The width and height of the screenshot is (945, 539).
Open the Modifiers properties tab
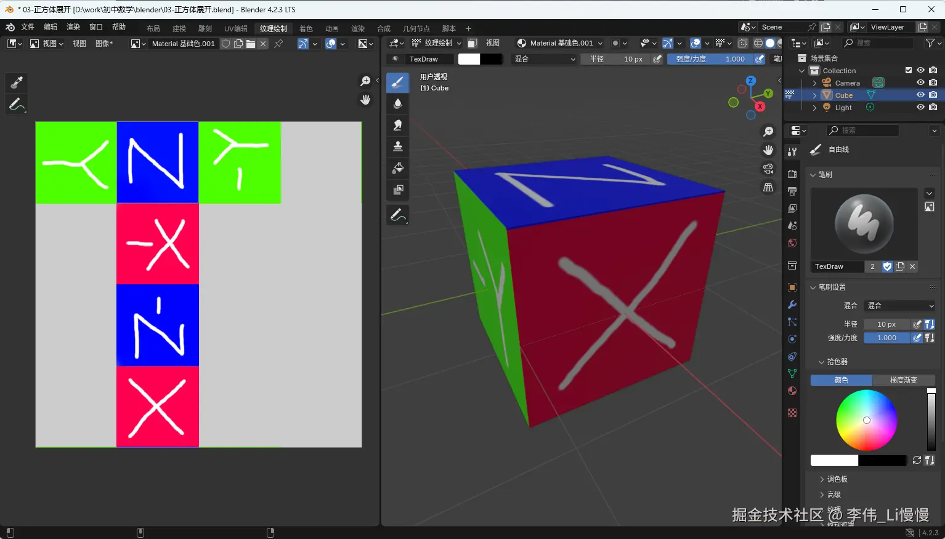(792, 305)
